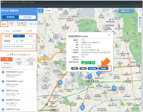
Task: Select the 주소 search tab
Action: point(19,36)
